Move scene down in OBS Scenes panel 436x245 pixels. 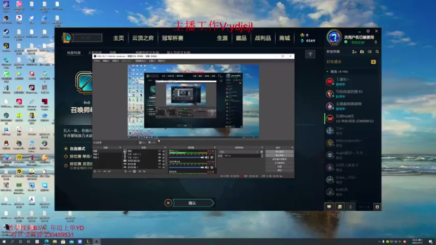[109, 171]
